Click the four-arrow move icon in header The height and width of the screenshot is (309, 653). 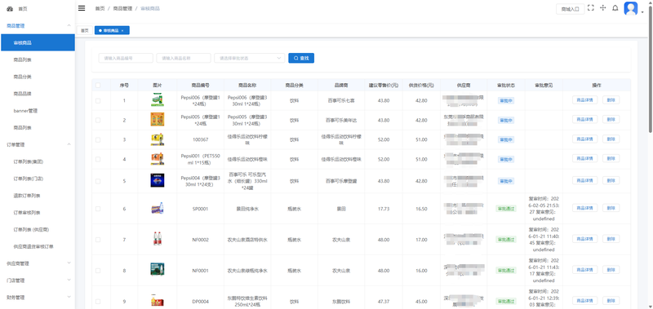tap(602, 8)
